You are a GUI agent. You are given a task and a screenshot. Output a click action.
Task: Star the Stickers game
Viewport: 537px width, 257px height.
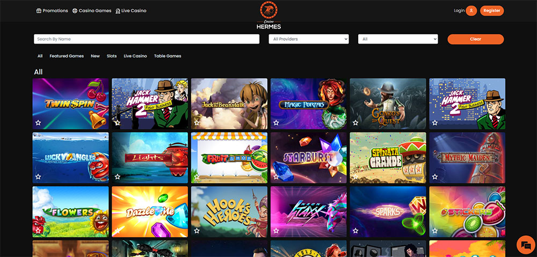[x=434, y=231]
